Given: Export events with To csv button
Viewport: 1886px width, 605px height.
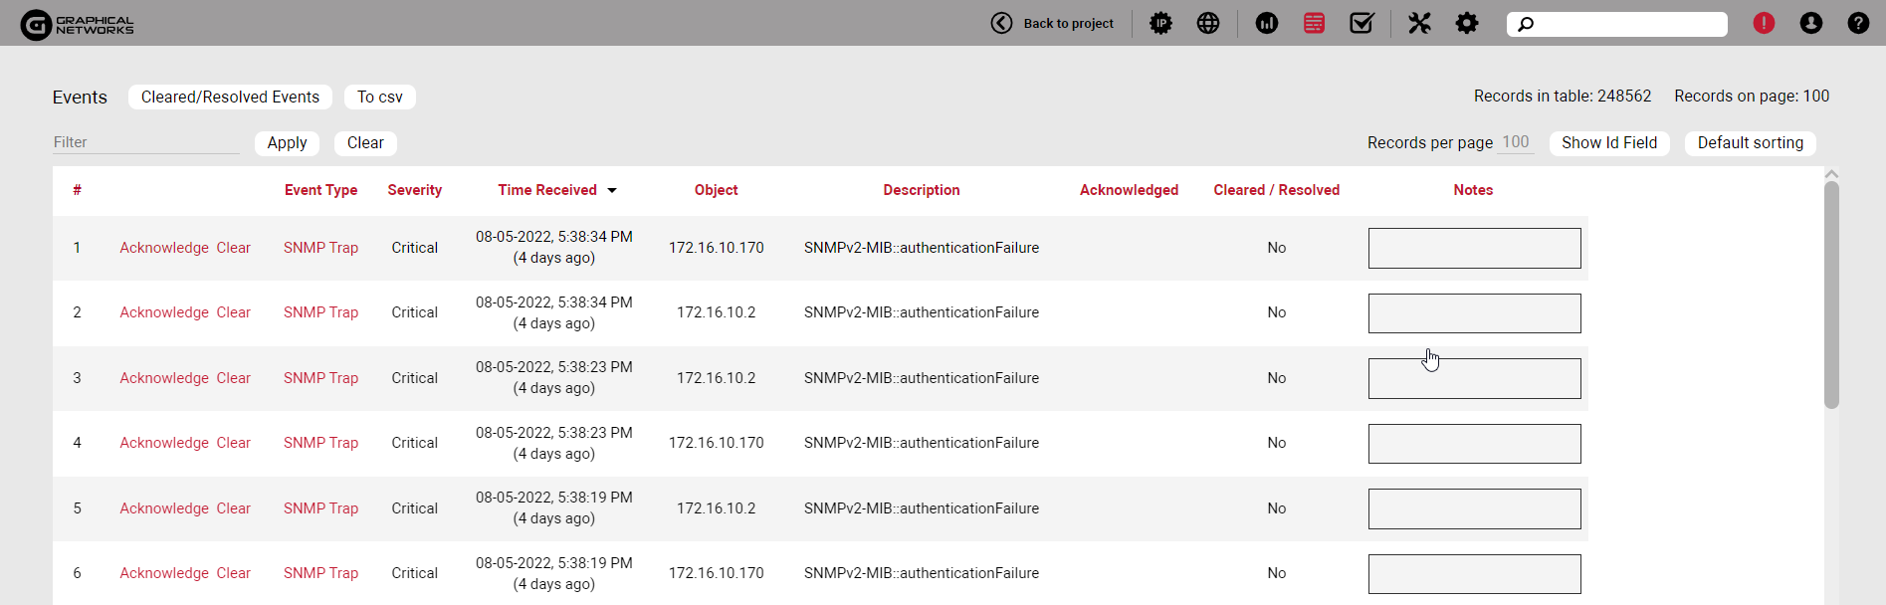Looking at the screenshot, I should click(379, 97).
